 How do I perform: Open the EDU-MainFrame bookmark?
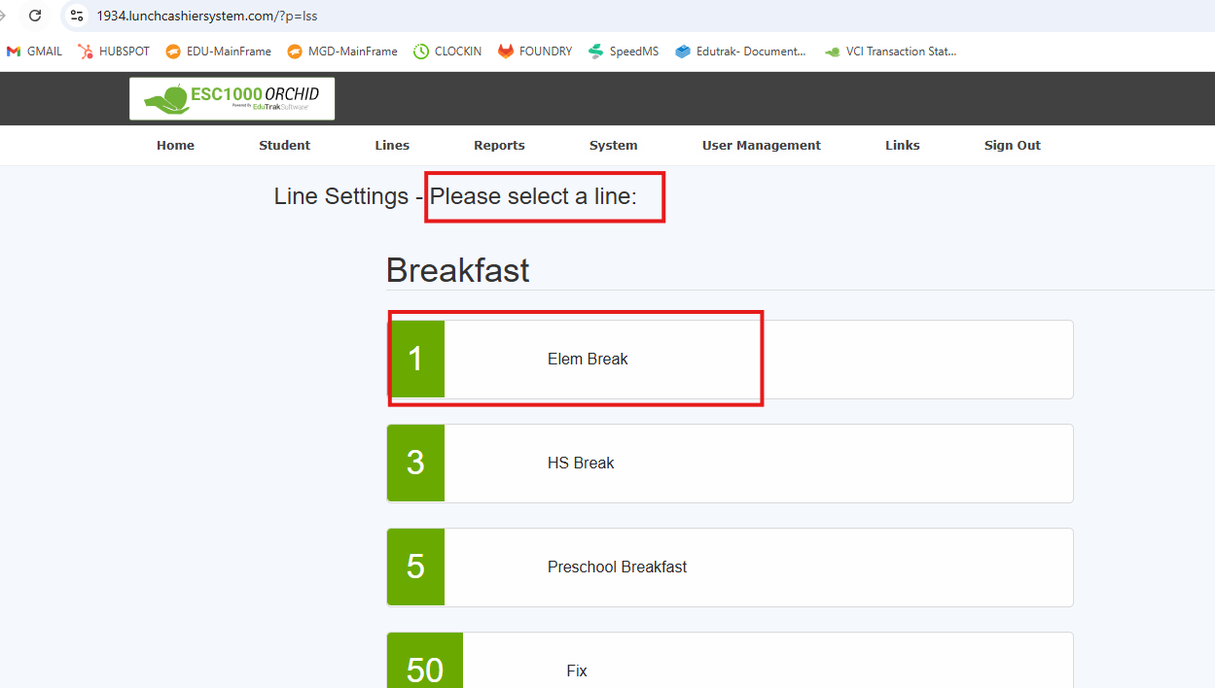218,52
